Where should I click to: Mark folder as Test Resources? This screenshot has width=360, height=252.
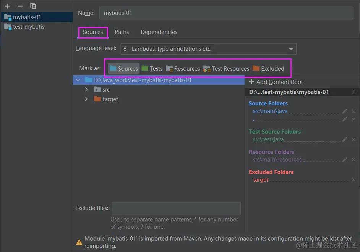(x=226, y=69)
